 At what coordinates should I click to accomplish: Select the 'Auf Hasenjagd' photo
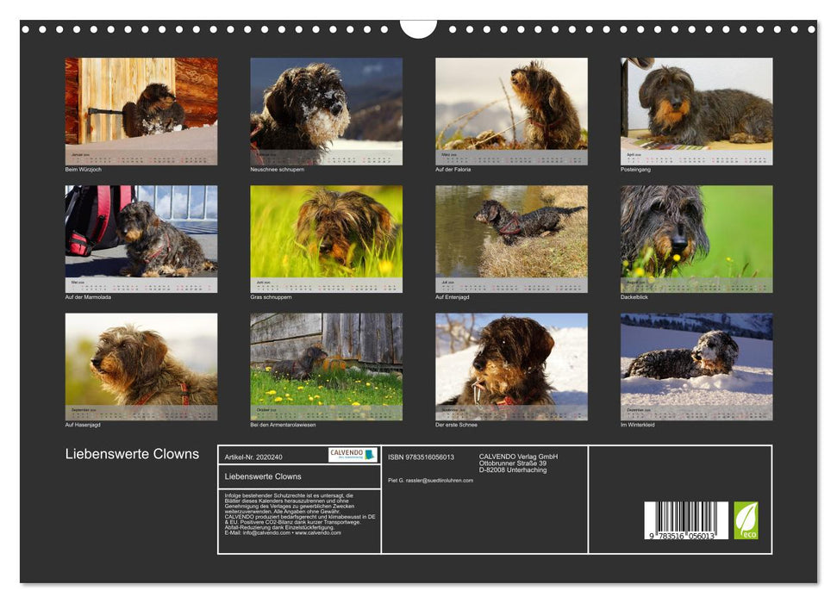click(141, 359)
